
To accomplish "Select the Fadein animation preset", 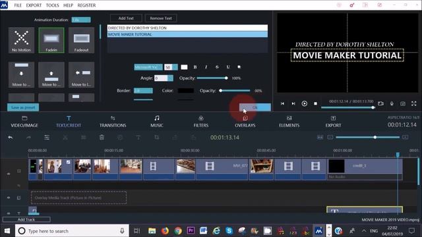I will tap(51, 40).
